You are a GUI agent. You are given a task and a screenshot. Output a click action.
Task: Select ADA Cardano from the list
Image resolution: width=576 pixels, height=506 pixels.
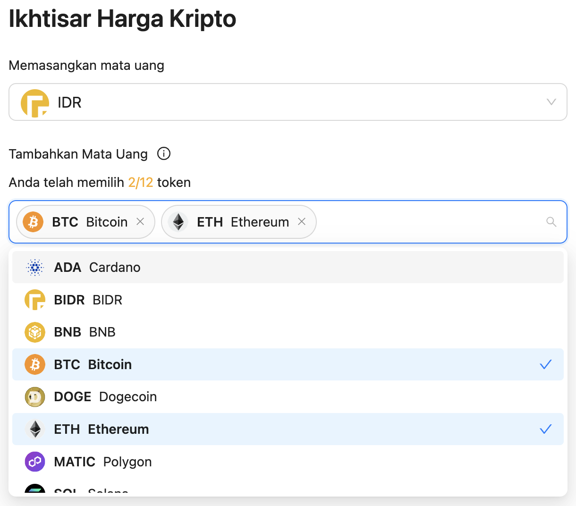(x=288, y=267)
